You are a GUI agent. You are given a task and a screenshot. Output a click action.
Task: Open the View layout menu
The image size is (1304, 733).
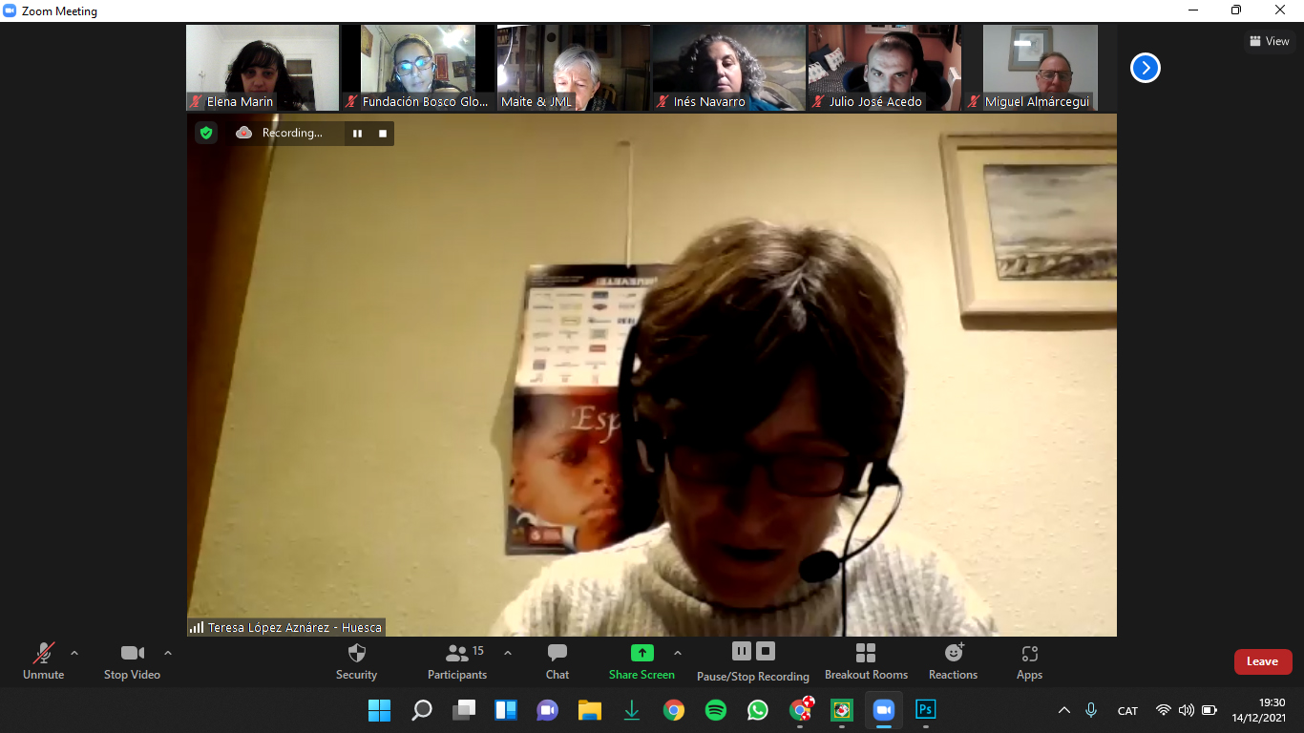click(1270, 41)
